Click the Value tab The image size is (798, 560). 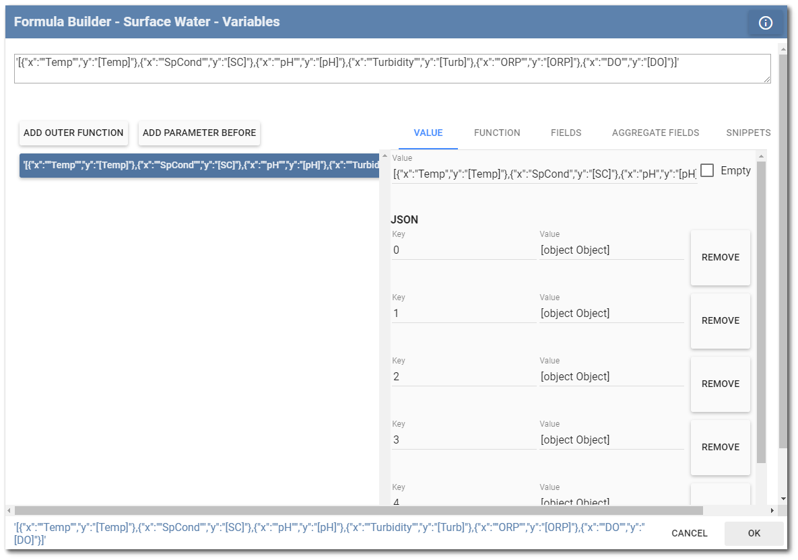428,133
